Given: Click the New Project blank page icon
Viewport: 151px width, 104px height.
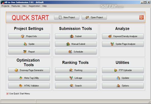Looking at the screenshot, I should click(60, 17).
